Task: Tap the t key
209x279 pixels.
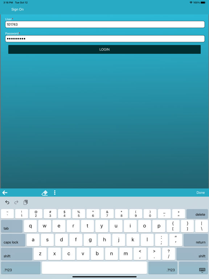Action: coord(87,226)
